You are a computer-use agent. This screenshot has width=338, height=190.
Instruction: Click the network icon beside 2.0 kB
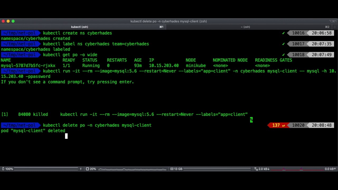click(x=256, y=169)
